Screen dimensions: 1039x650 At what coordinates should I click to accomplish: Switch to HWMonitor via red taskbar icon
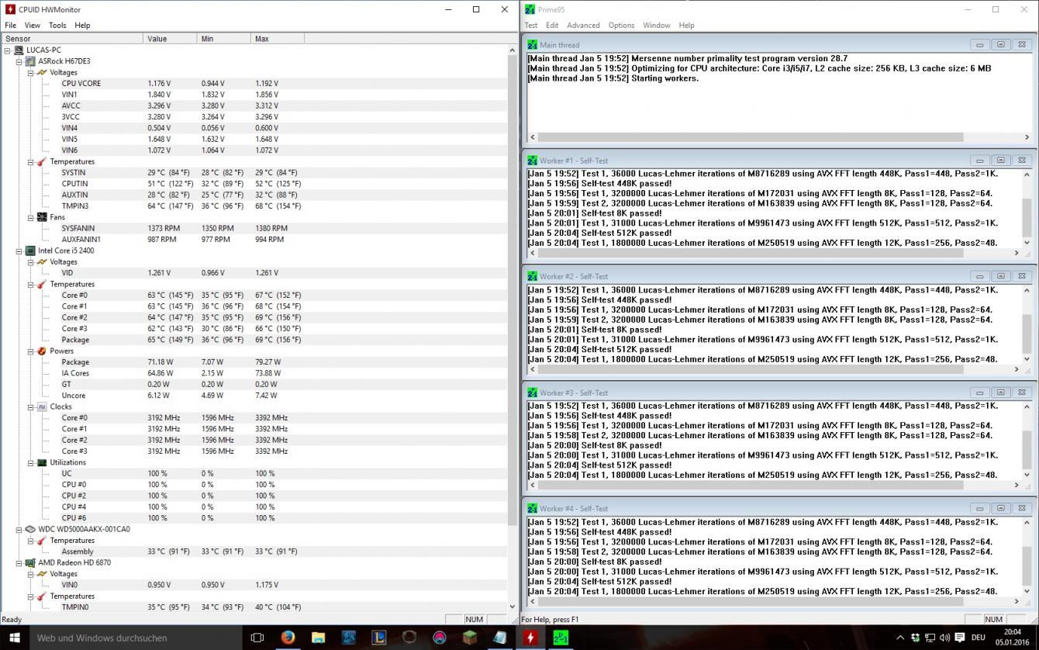[530, 638]
